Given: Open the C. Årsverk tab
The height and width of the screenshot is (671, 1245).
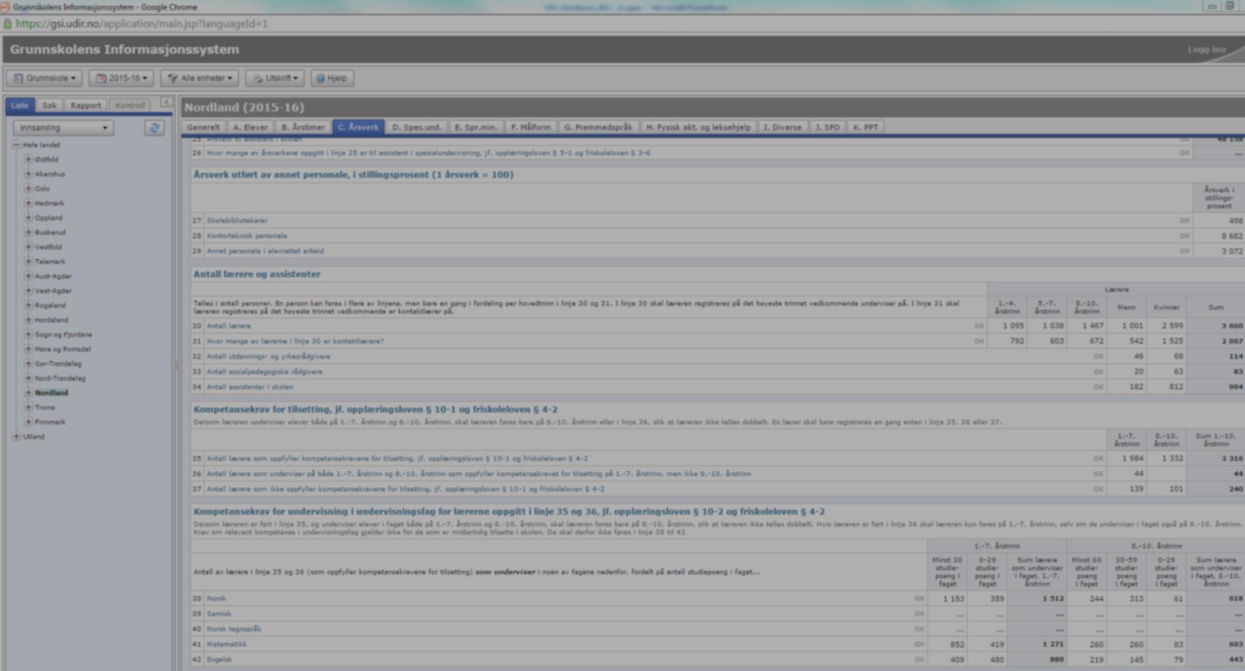Looking at the screenshot, I should tap(358, 127).
